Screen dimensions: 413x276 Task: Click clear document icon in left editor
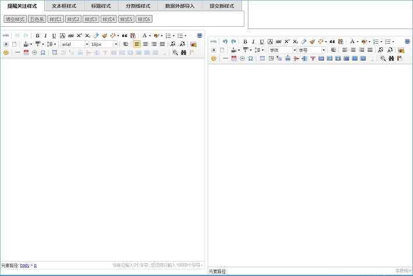coord(14,44)
